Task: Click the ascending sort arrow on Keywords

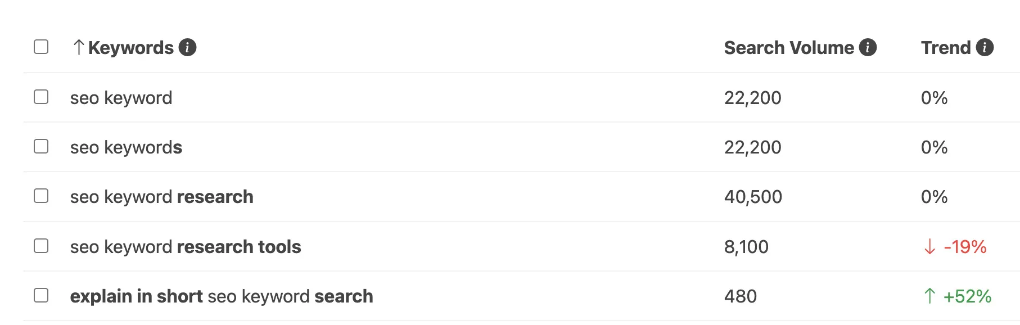Action: 78,47
